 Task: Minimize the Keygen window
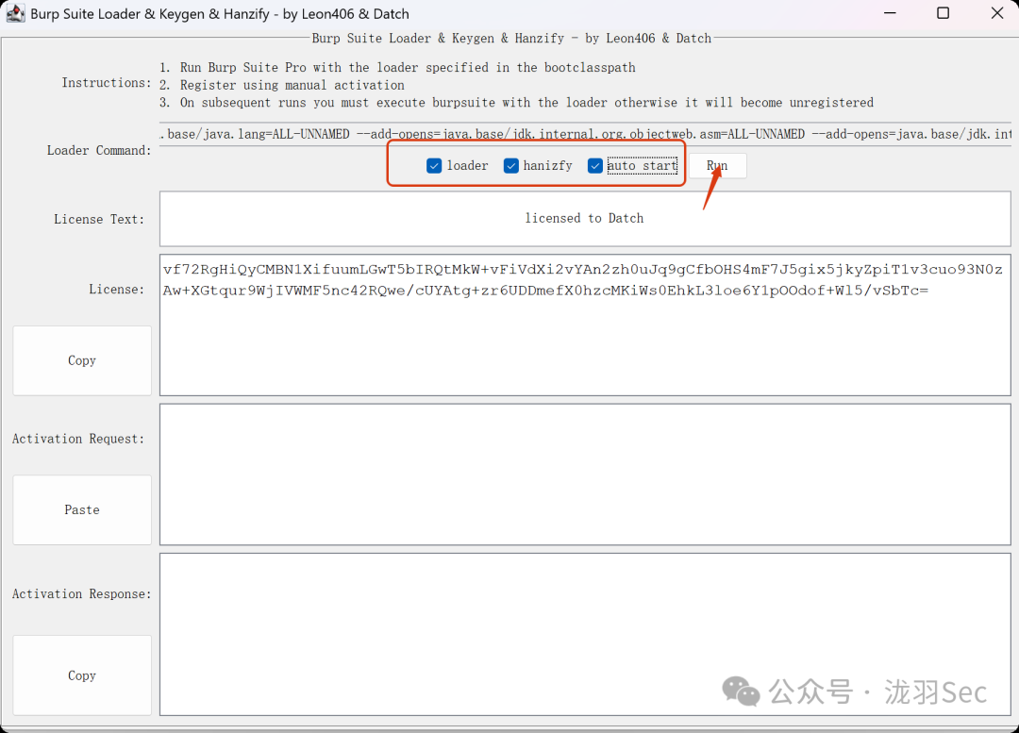(x=889, y=13)
